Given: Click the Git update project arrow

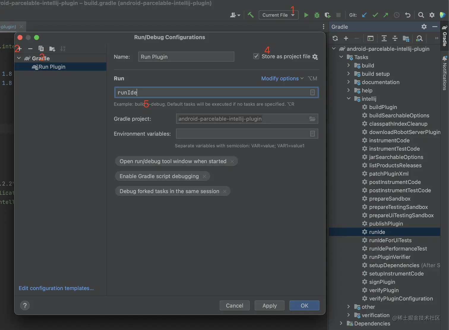Looking at the screenshot, I should (364, 15).
